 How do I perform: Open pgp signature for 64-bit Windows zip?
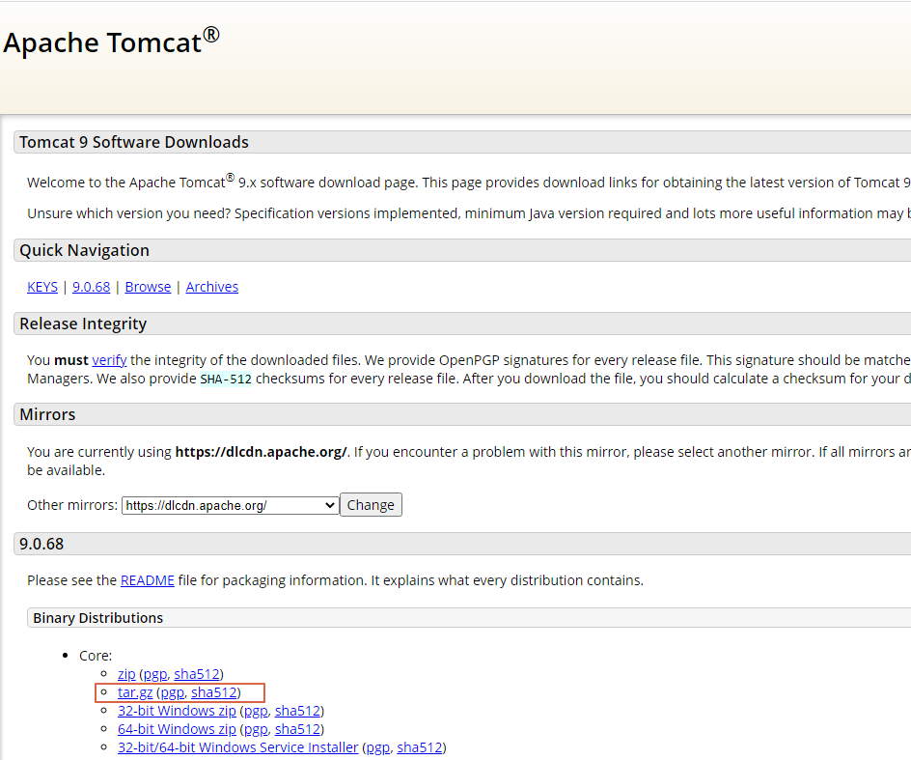point(256,730)
